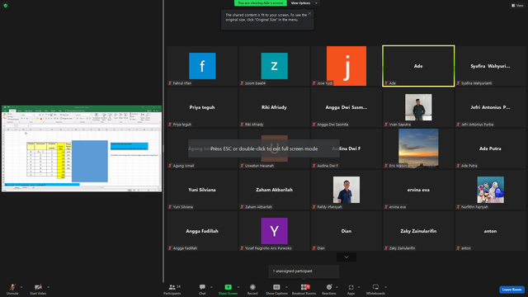Select Angga Dwi Sasmita's tile

(x=346, y=107)
